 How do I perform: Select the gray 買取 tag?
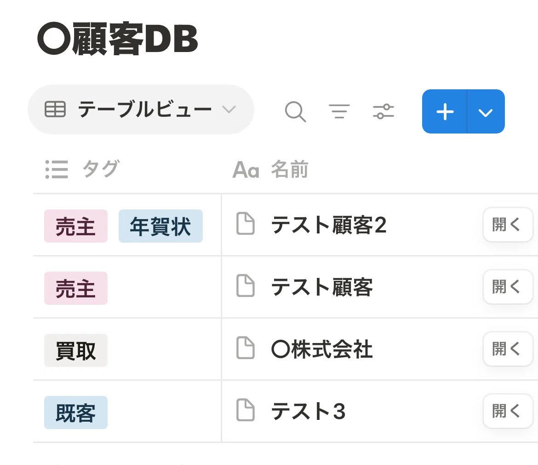76,350
